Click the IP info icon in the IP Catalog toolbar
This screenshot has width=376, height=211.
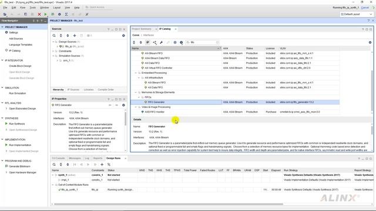pos(182,42)
